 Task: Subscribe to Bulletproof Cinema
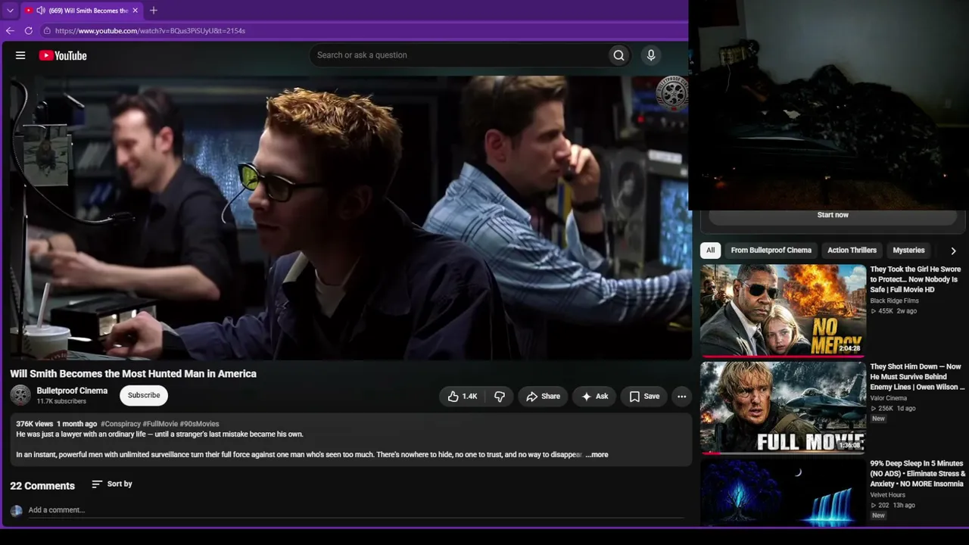tap(144, 395)
